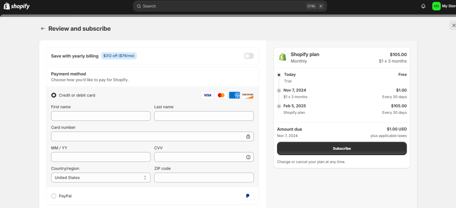Screen dimensions: 456x208
Task: Close the Review and subscribe panel
Action: pyautogui.click(x=454, y=25)
